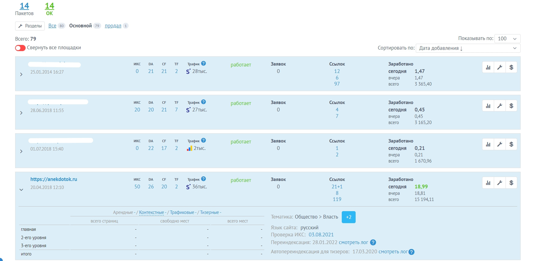Click traffic help icon in 25.01.2014 row

click(204, 63)
